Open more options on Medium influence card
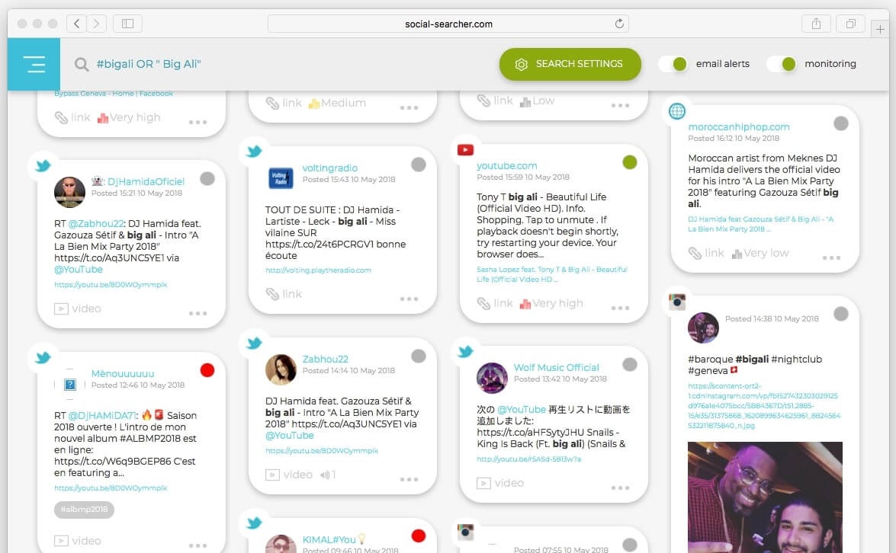Viewport: 896px width, 553px height. click(x=409, y=108)
